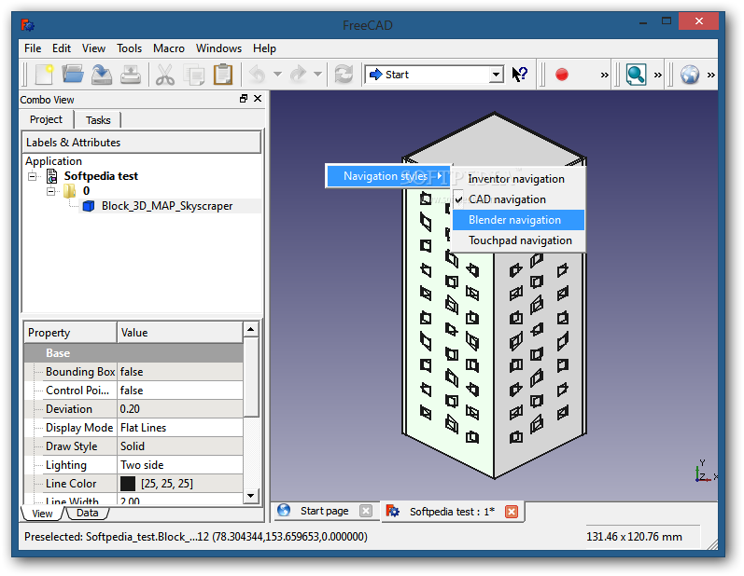Open the Undo history dropdown arrow
744x576 pixels.
click(x=277, y=75)
